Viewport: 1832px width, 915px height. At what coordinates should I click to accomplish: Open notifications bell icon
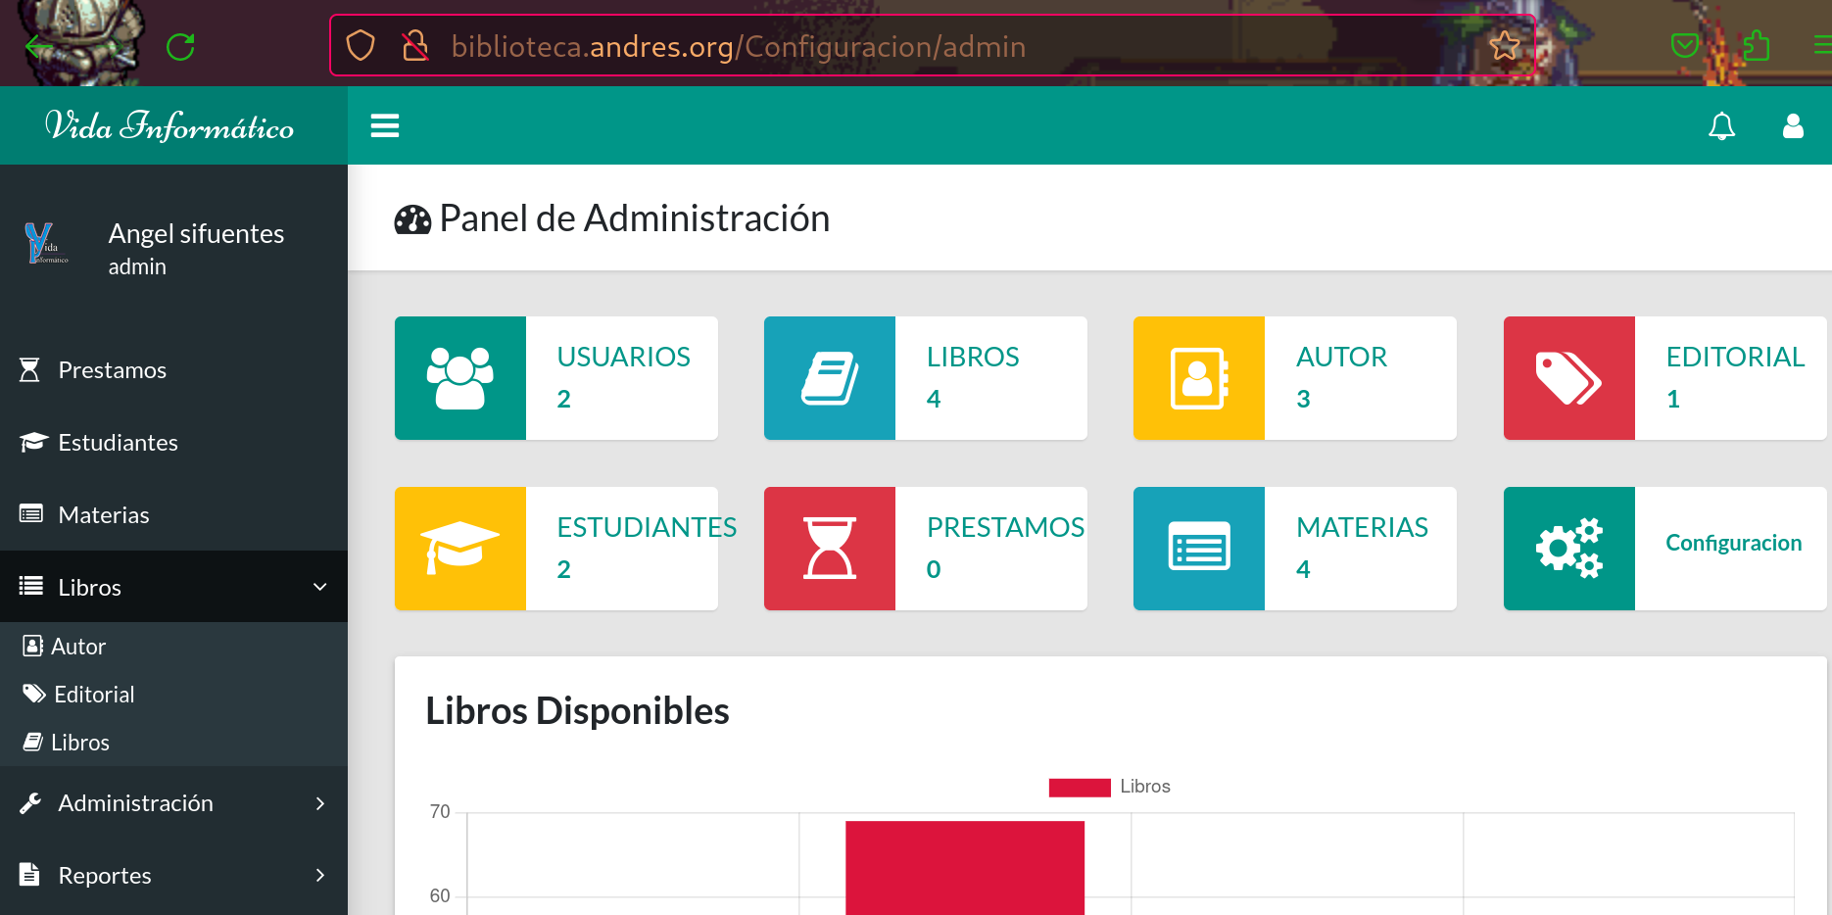[1721, 125]
